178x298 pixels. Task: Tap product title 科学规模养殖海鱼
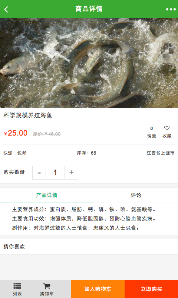[28, 115]
